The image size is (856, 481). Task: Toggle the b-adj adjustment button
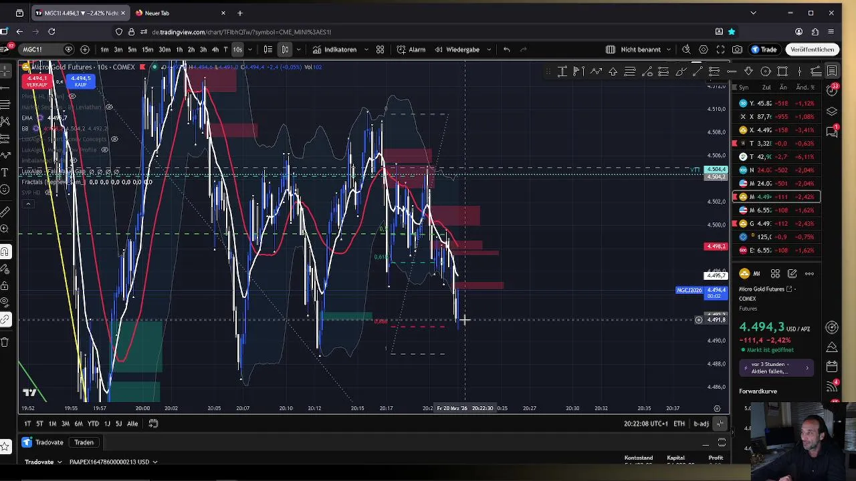click(701, 424)
